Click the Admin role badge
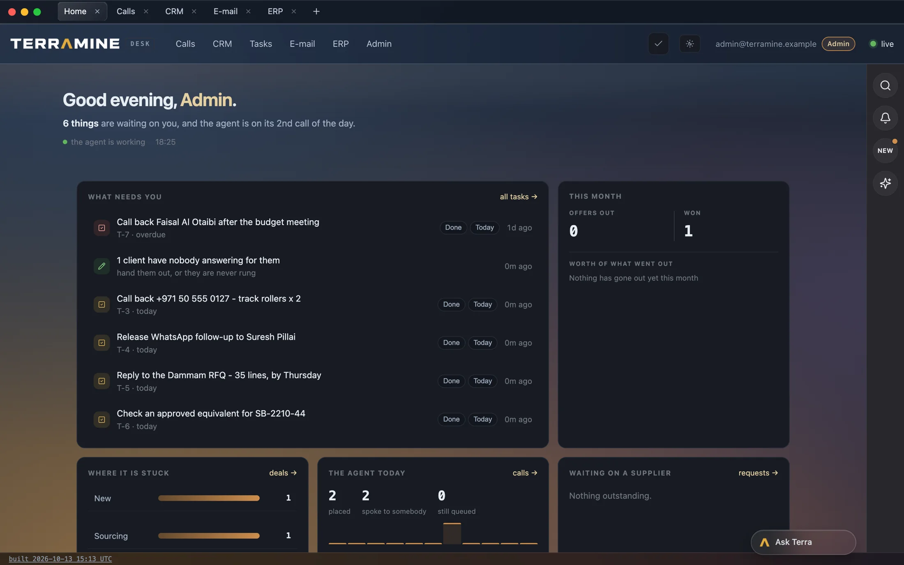This screenshot has height=565, width=904. [x=838, y=44]
